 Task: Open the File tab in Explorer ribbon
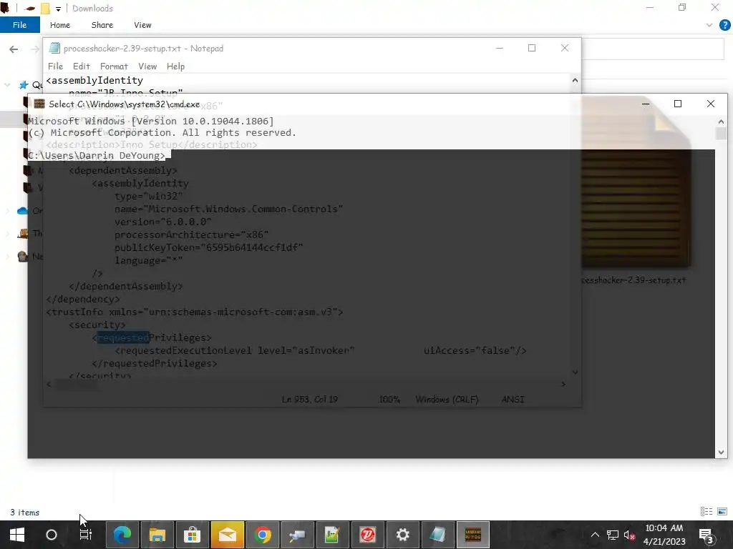(x=19, y=25)
